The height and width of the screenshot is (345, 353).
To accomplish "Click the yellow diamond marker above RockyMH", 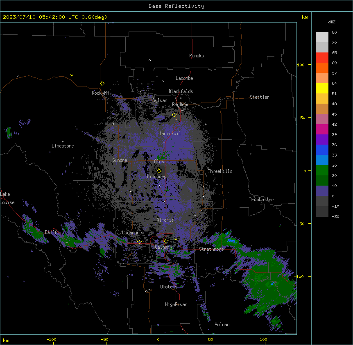I will [x=102, y=84].
